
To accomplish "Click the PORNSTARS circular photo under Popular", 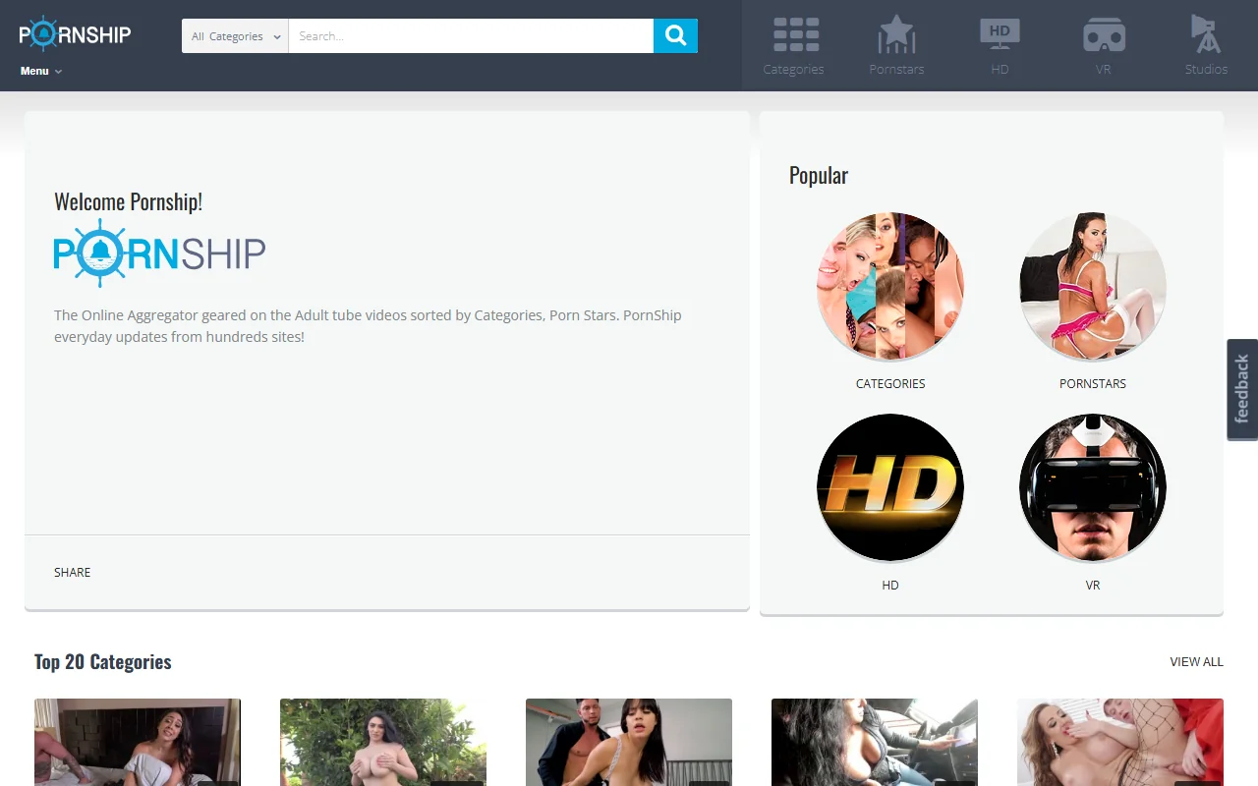I will click(1092, 286).
